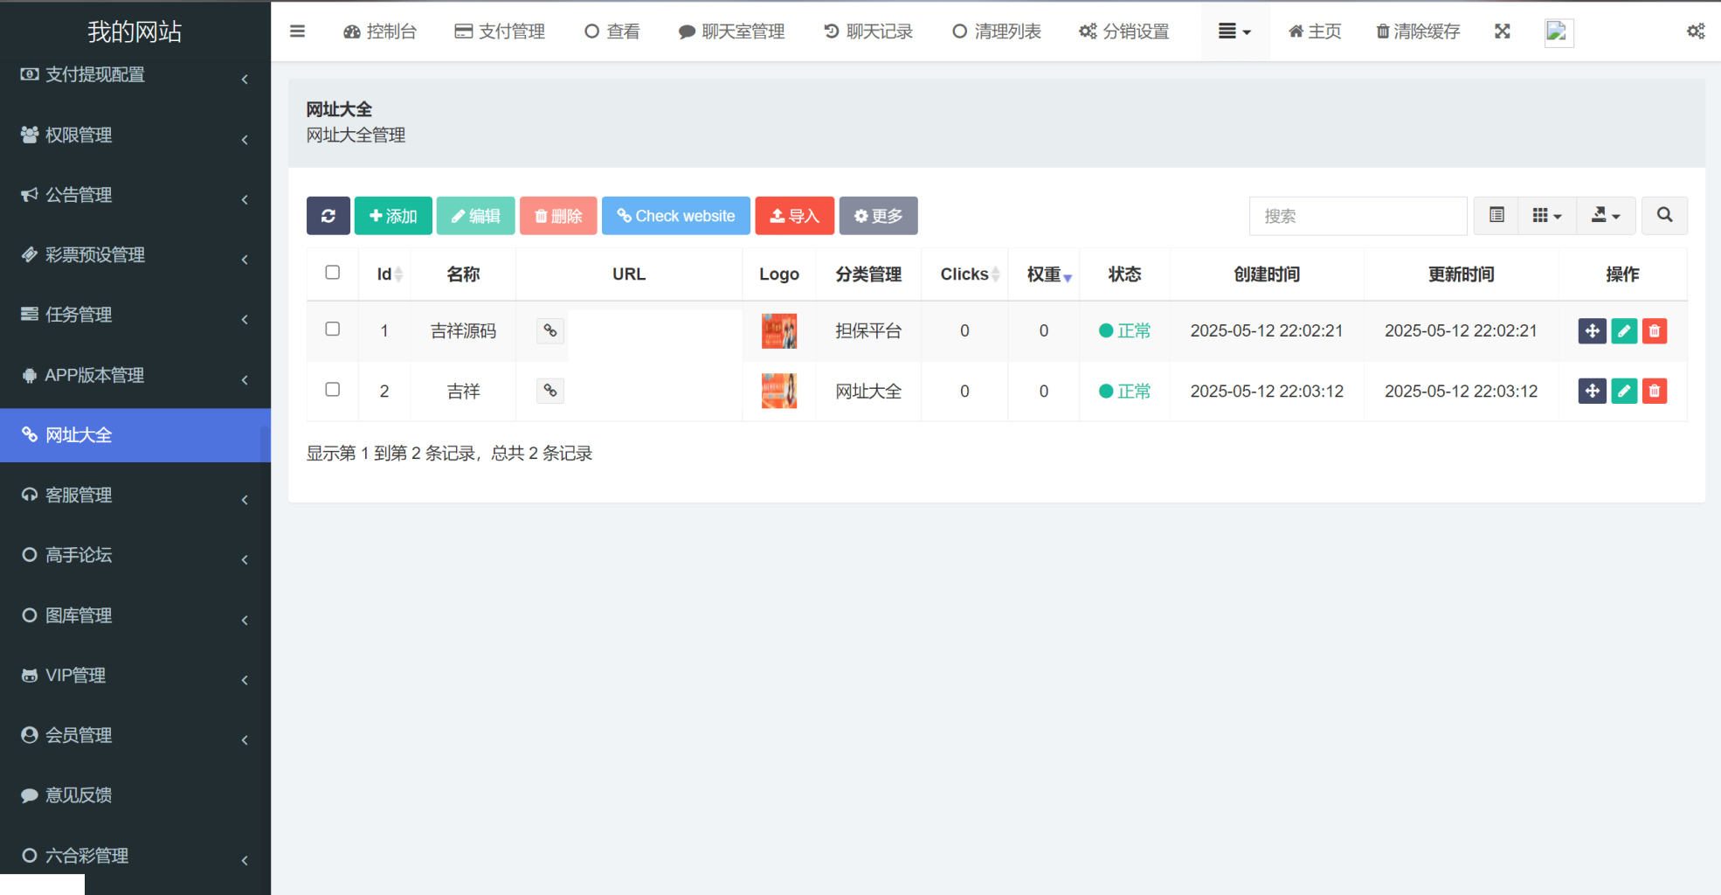Click the drag/move icon for row 2
The width and height of the screenshot is (1721, 895).
pyautogui.click(x=1592, y=391)
